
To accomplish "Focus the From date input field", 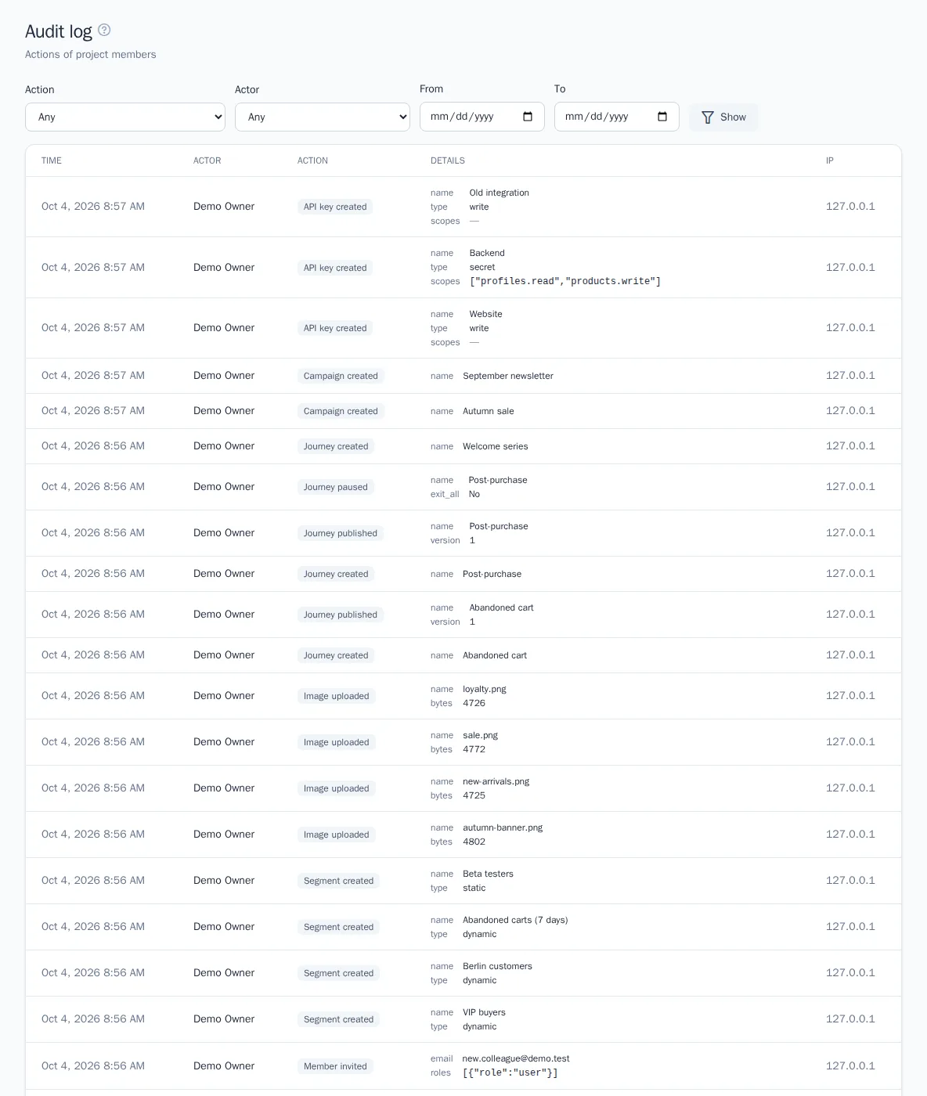I will pos(482,117).
